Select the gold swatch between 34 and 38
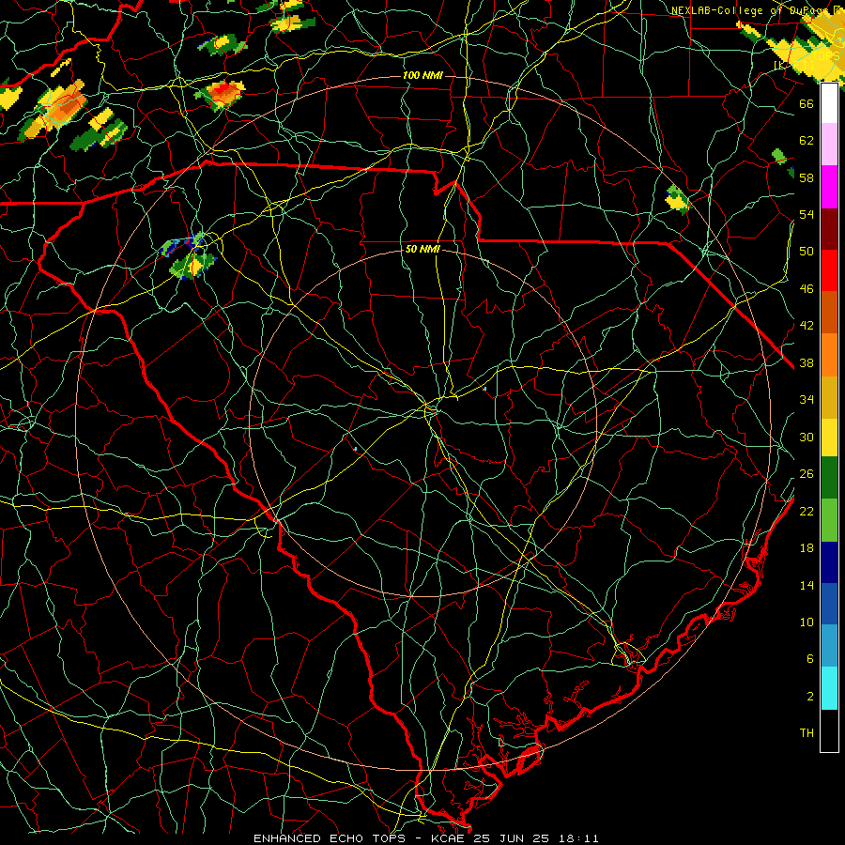 pyautogui.click(x=829, y=397)
